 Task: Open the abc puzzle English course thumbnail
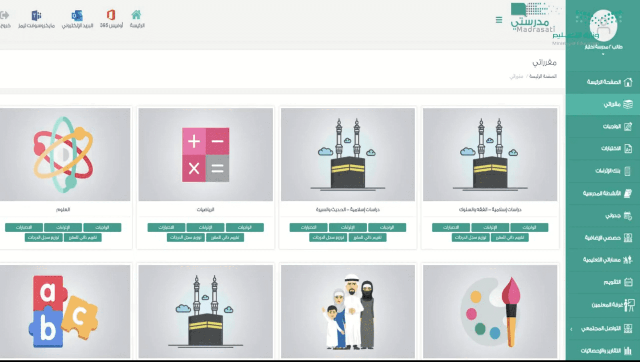pos(65,312)
